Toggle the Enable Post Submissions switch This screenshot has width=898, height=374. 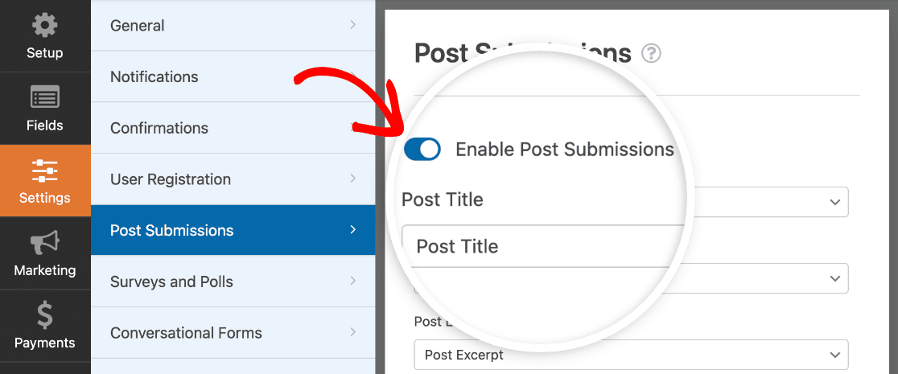click(x=422, y=149)
